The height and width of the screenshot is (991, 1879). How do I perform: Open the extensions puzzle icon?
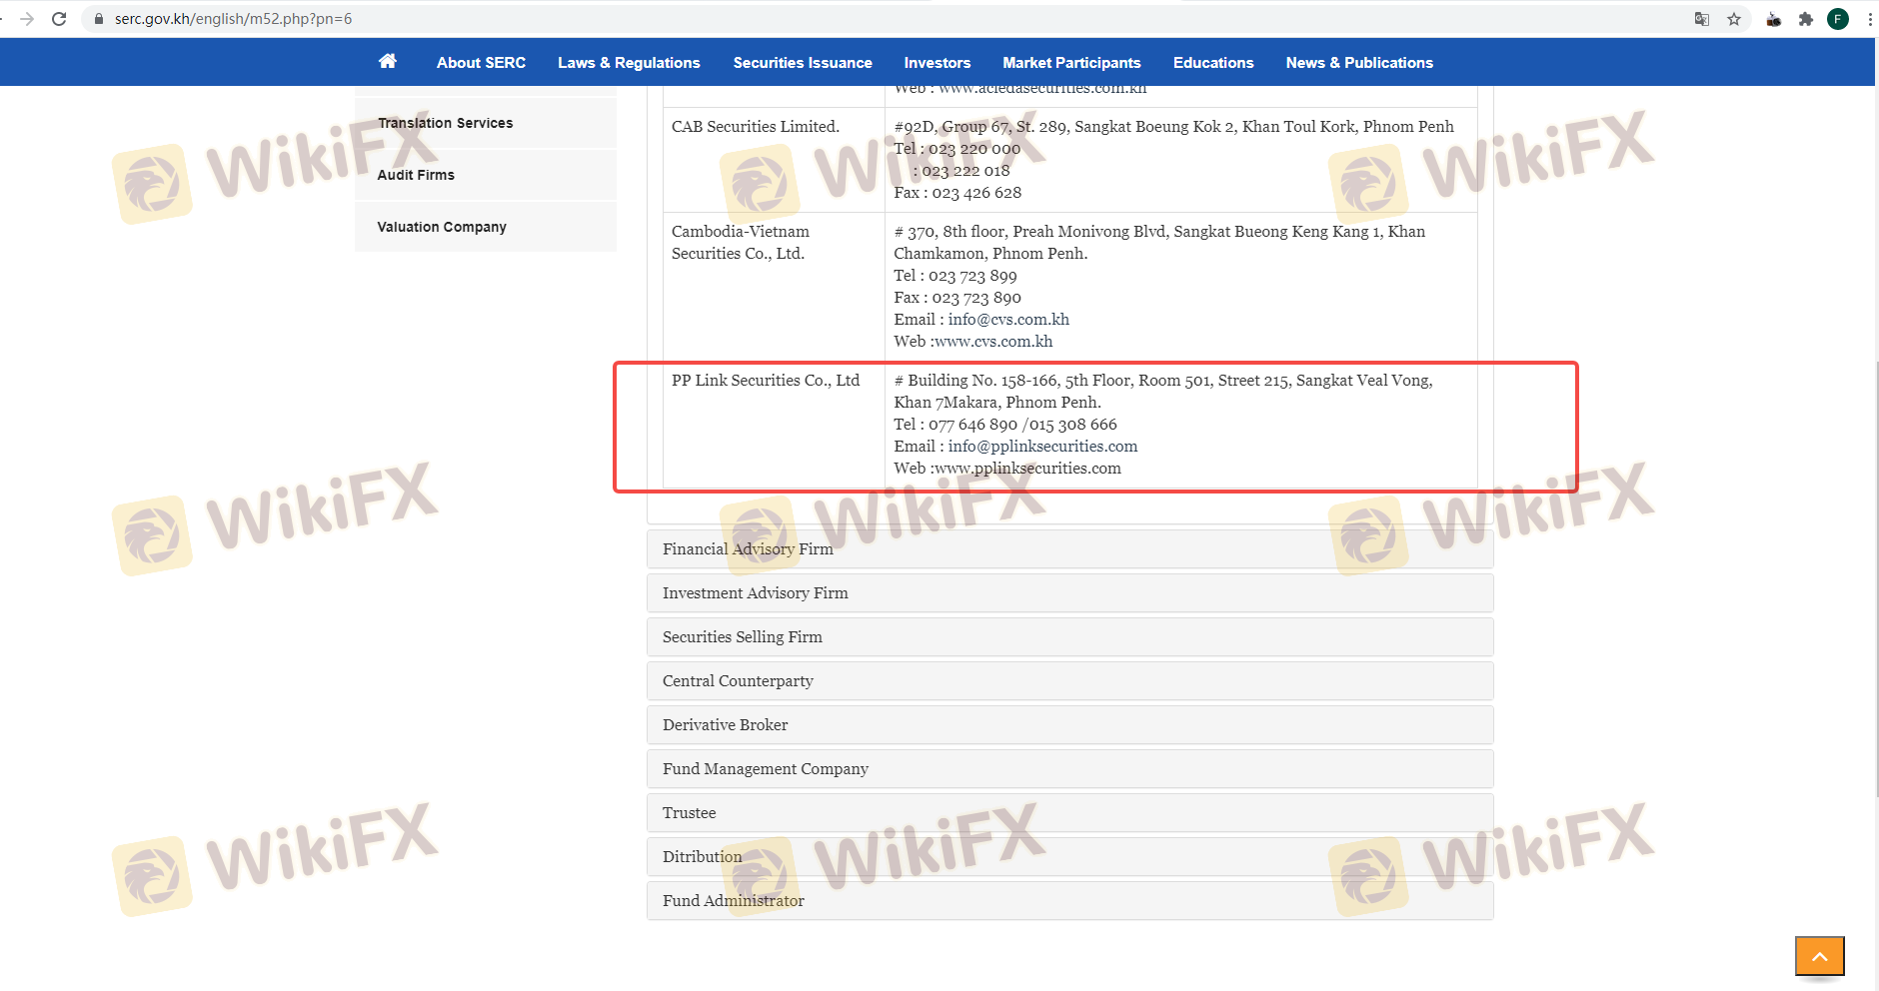pyautogui.click(x=1806, y=19)
